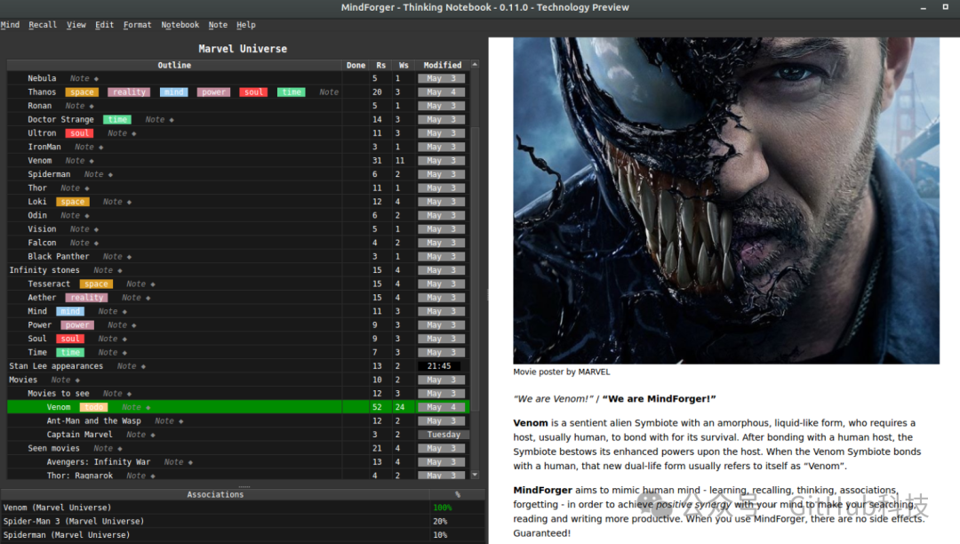This screenshot has height=544, width=960.
Task: Open the Mind menu
Action: (x=10, y=25)
